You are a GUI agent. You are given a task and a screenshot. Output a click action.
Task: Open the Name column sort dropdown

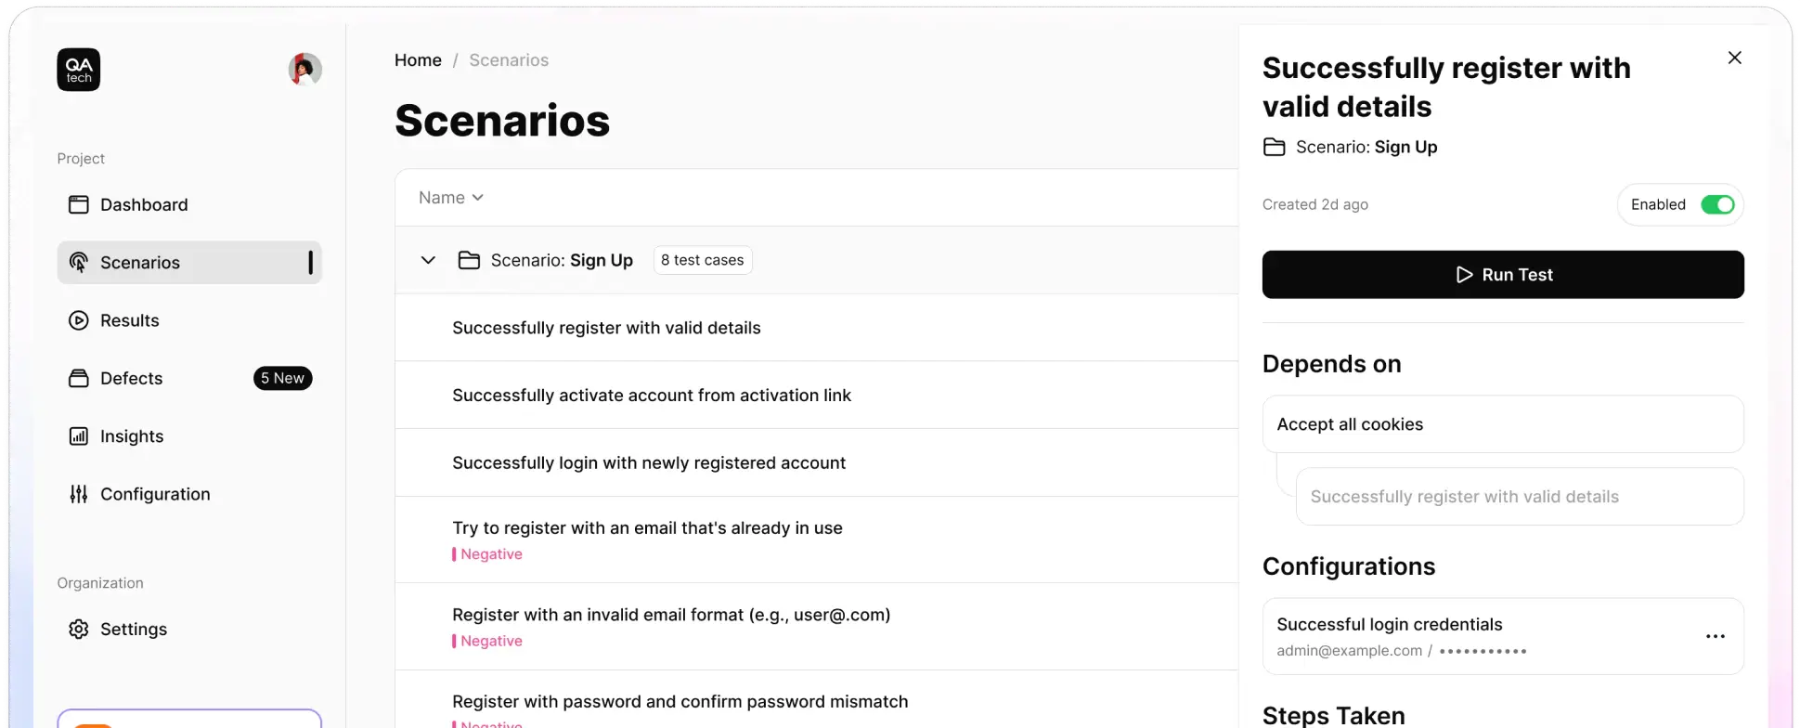tap(451, 197)
